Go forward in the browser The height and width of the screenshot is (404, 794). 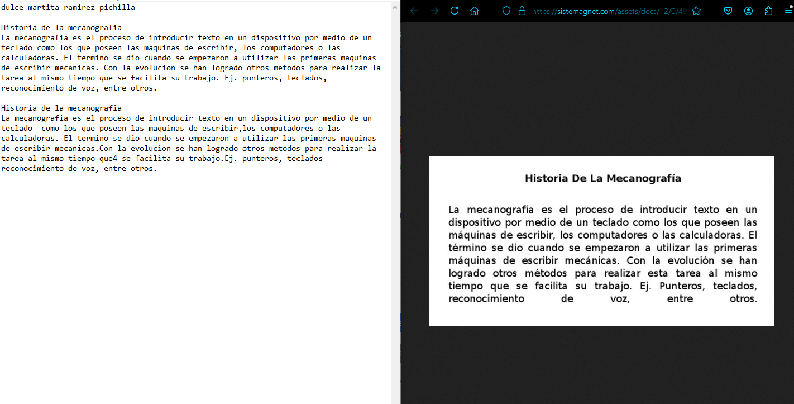[434, 11]
